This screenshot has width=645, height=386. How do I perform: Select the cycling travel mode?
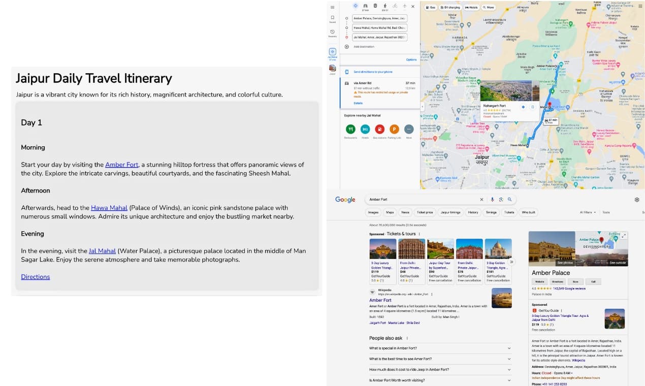pyautogui.click(x=396, y=6)
